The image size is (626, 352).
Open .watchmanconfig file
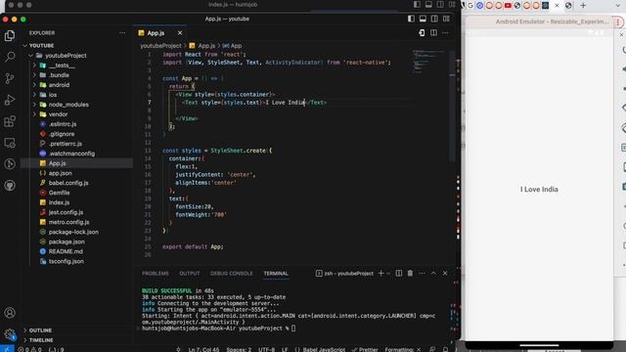click(x=71, y=154)
